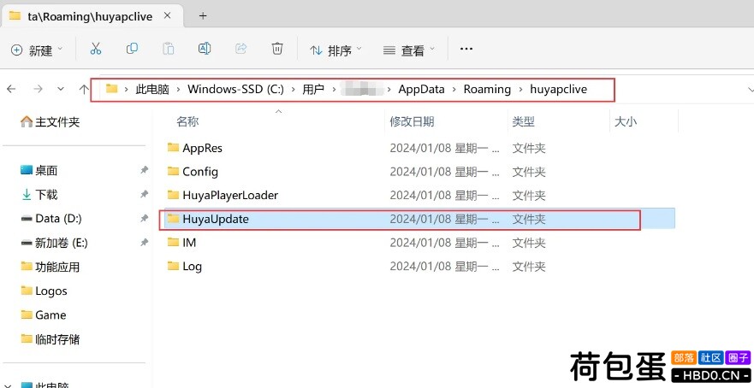Click AppData breadcrumb segment
This screenshot has width=754, height=388.
[421, 90]
